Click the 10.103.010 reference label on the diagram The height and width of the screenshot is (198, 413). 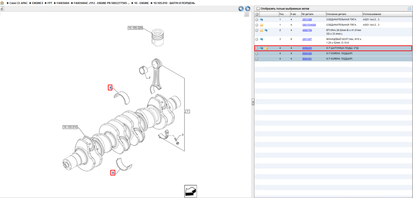click(70, 127)
